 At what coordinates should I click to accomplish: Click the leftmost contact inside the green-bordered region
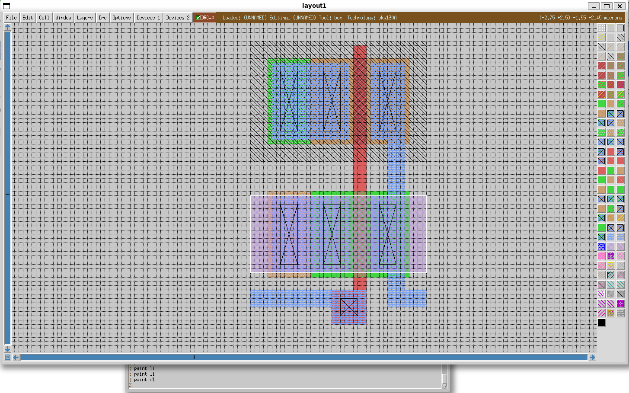pyautogui.click(x=289, y=101)
